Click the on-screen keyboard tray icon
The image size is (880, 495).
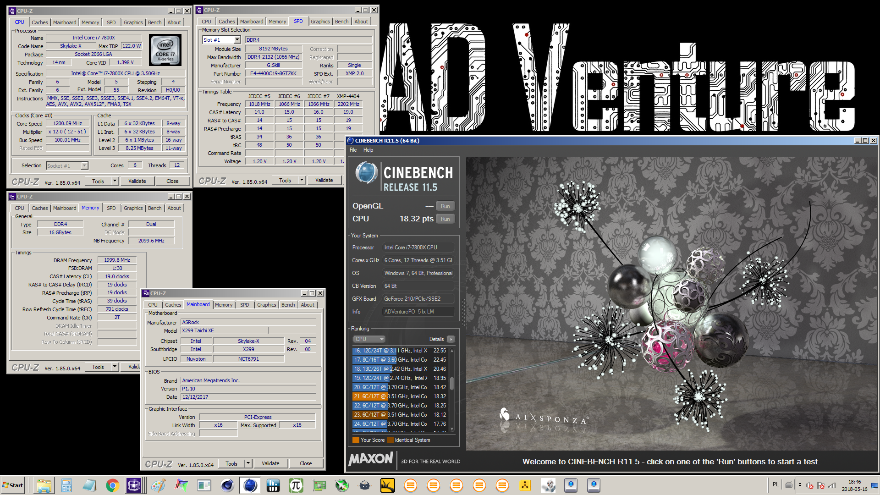click(x=789, y=485)
